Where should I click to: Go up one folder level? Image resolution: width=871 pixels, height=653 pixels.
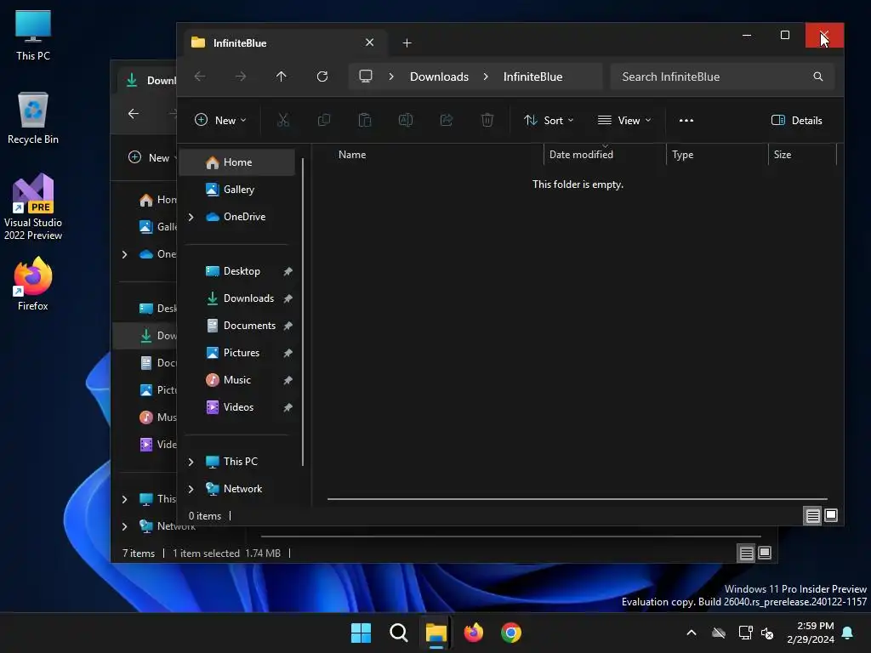coord(281,76)
